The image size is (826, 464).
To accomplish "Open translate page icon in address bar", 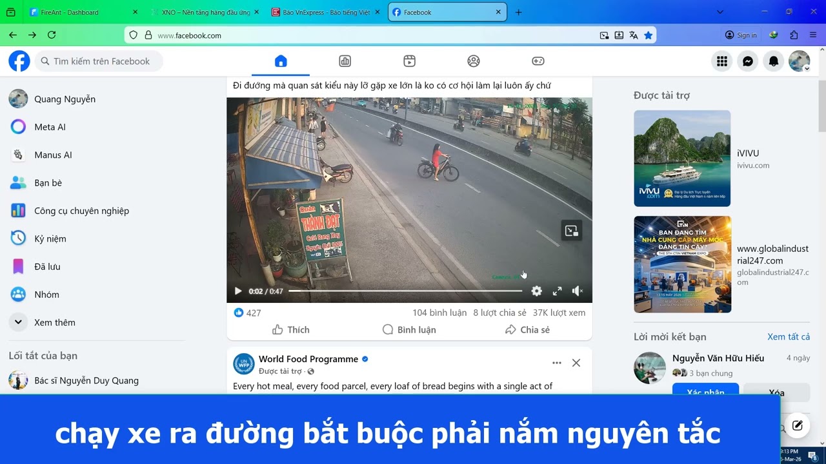I will (x=634, y=35).
